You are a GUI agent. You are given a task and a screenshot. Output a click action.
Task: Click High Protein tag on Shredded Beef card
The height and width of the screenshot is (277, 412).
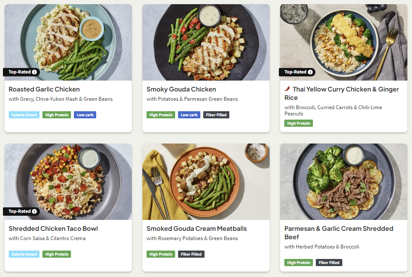click(299, 263)
